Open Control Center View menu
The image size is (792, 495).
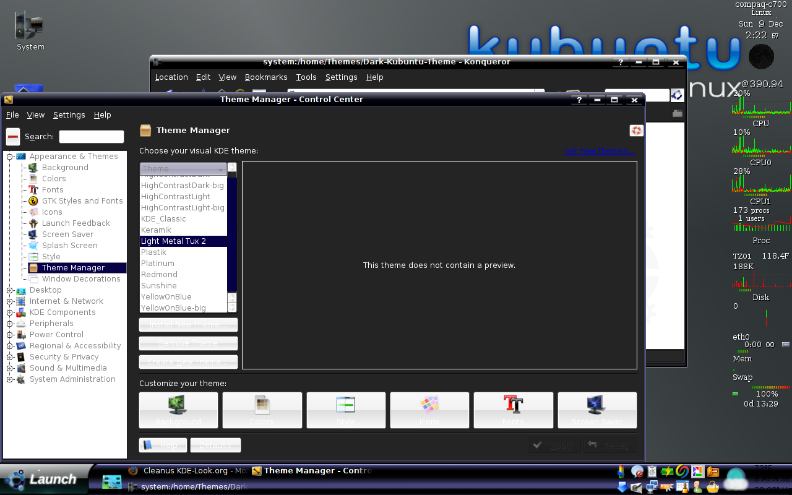click(36, 115)
